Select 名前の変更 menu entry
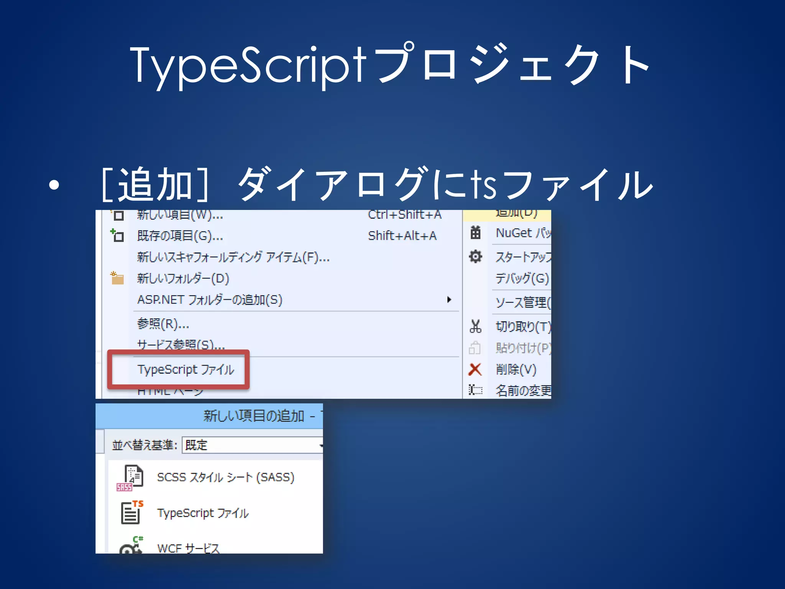The width and height of the screenshot is (785, 589). point(523,390)
